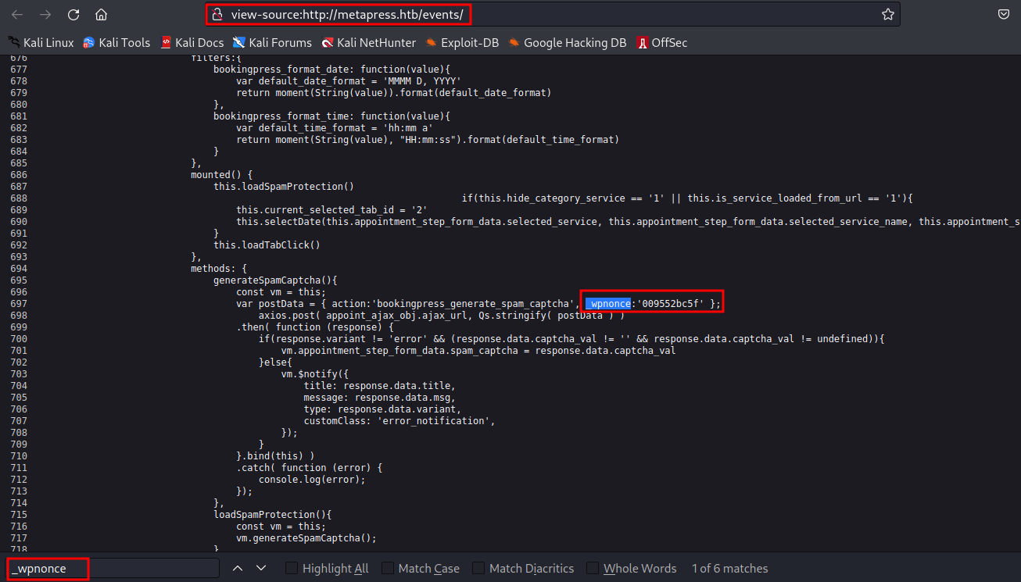The width and height of the screenshot is (1021, 582).
Task: Open the OffSec bookmark
Action: coord(662,43)
